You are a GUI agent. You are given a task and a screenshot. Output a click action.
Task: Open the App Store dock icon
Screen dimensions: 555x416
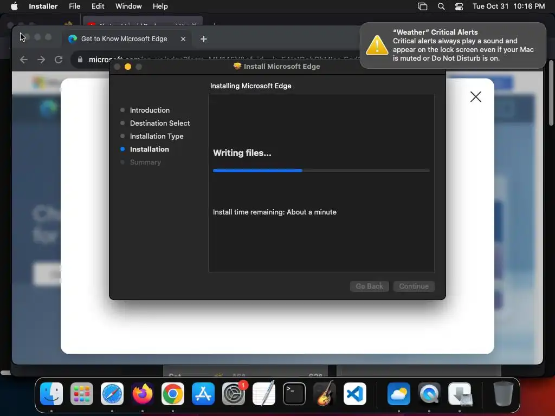[203, 394]
